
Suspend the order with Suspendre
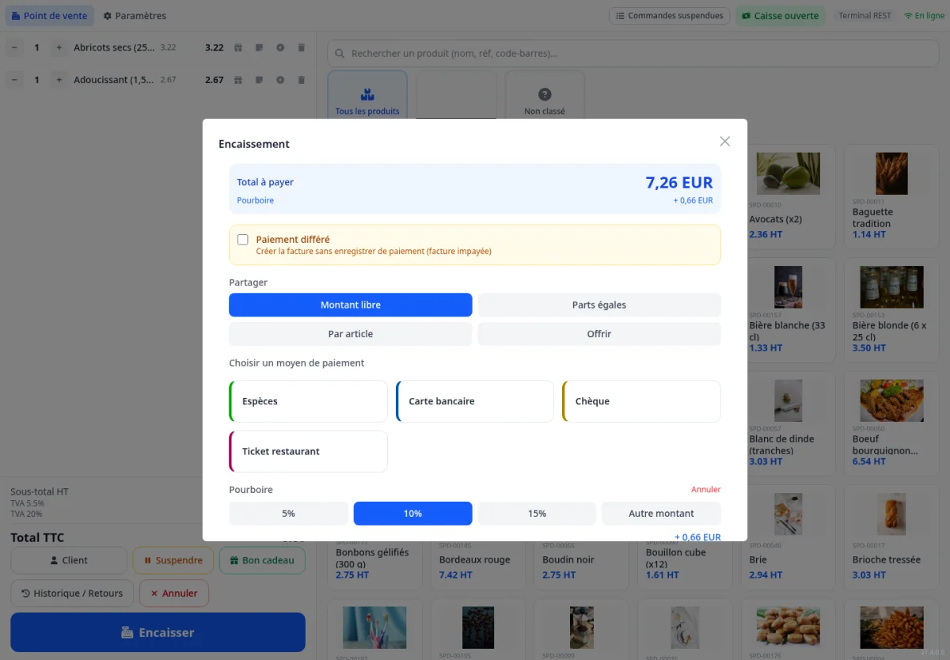pyautogui.click(x=173, y=560)
